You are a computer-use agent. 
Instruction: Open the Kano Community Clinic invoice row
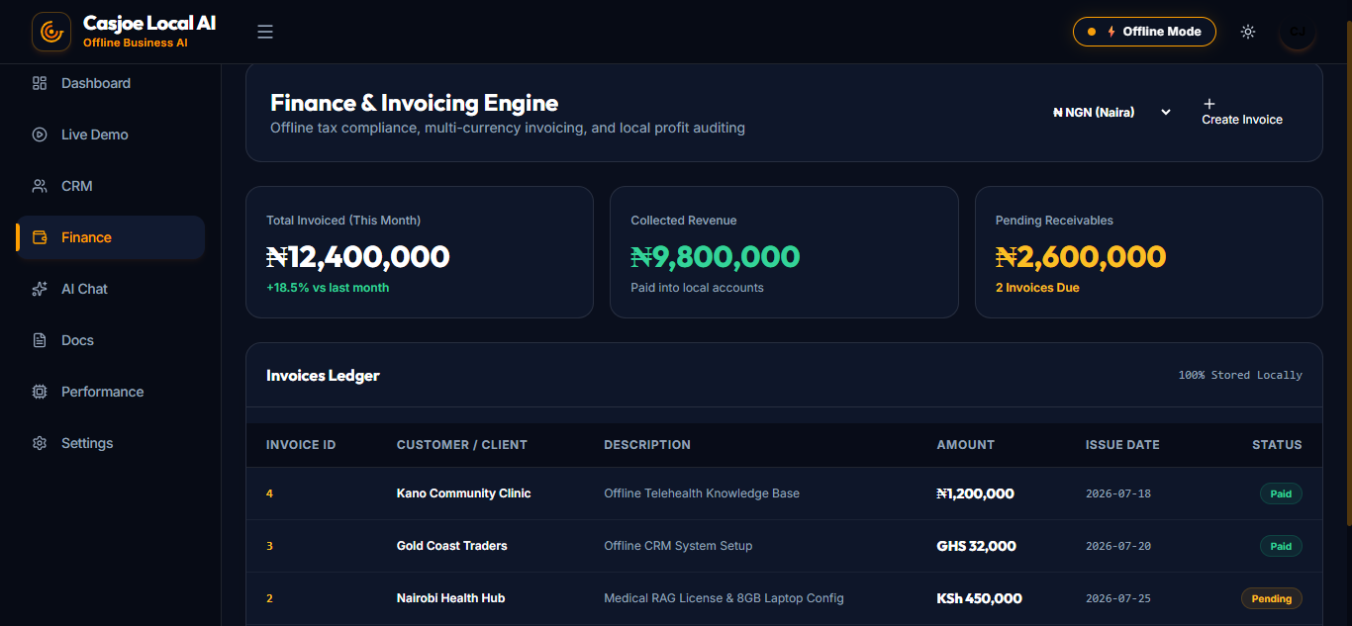(784, 493)
